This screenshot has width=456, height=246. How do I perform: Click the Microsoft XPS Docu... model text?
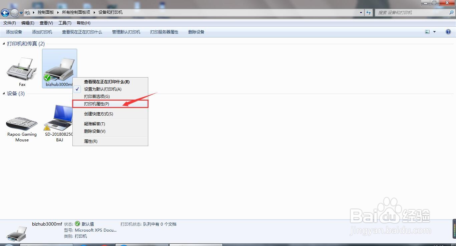pyautogui.click(x=96, y=230)
